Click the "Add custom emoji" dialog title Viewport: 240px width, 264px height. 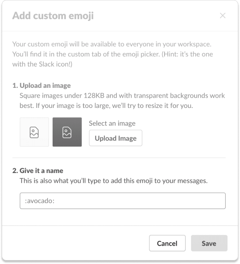(53, 16)
